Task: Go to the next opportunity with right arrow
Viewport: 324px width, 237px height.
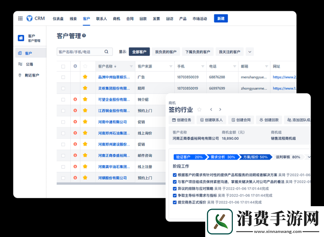Action: point(220,109)
